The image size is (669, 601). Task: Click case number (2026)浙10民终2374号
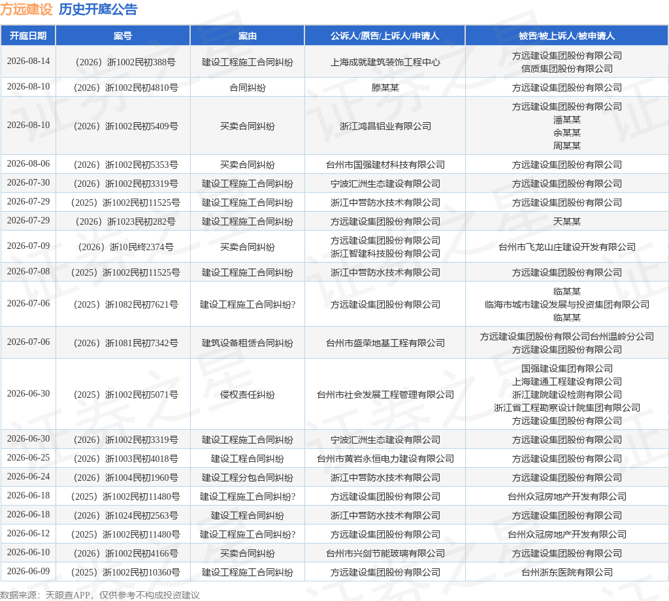(125, 247)
